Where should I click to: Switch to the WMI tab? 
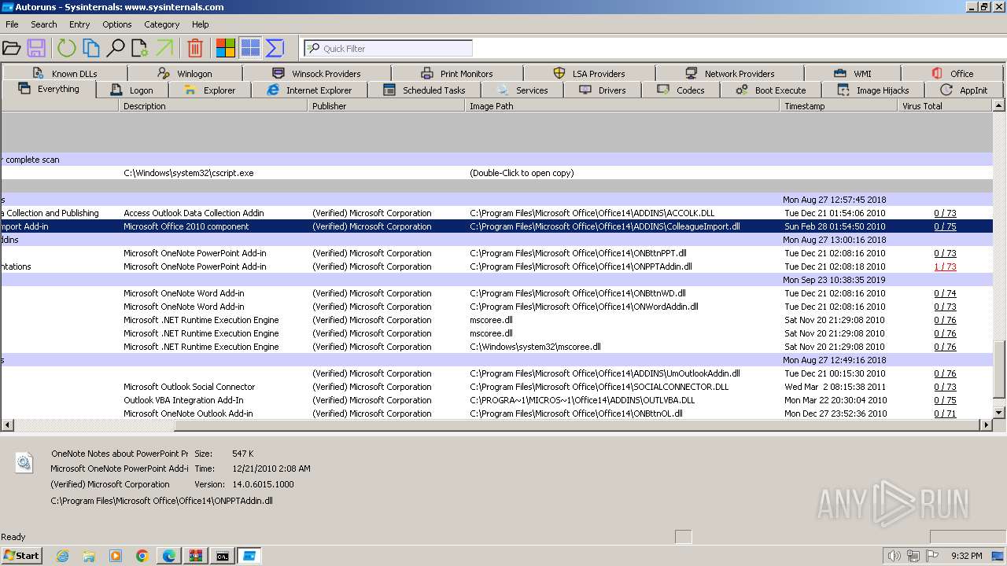tap(853, 73)
